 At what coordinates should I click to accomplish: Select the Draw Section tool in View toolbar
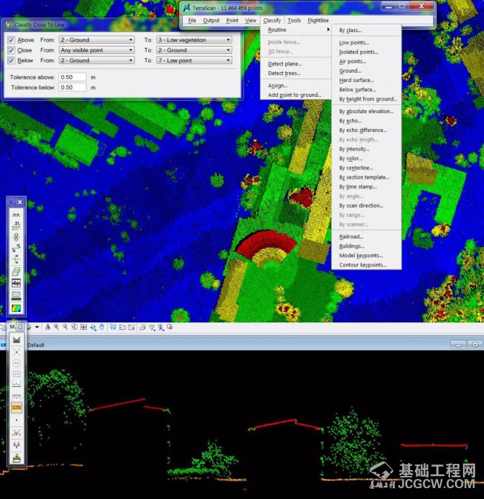(16, 214)
